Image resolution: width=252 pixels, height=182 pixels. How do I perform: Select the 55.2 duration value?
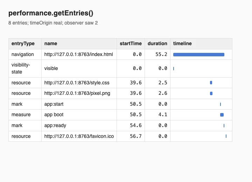coord(161,54)
